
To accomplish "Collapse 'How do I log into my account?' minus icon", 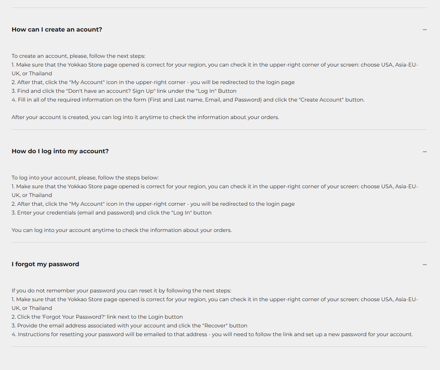I will [x=424, y=151].
